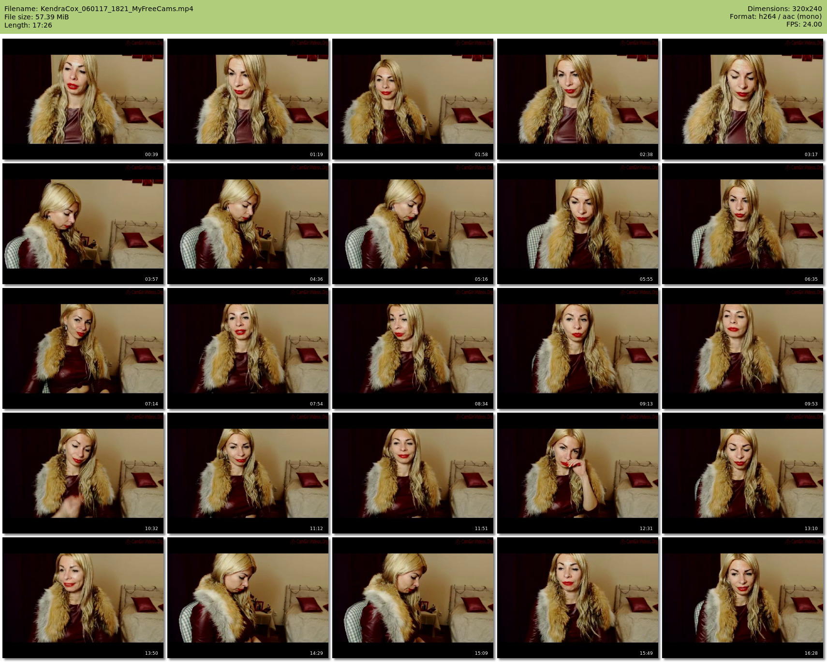
Task: Open the frame preview at 09:13
Action: (x=578, y=348)
